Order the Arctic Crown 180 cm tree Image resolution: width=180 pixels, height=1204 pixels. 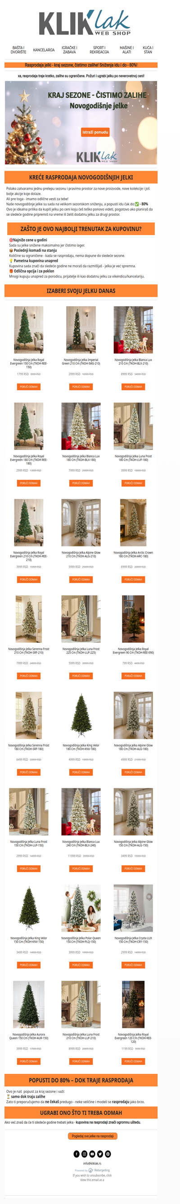click(x=133, y=580)
